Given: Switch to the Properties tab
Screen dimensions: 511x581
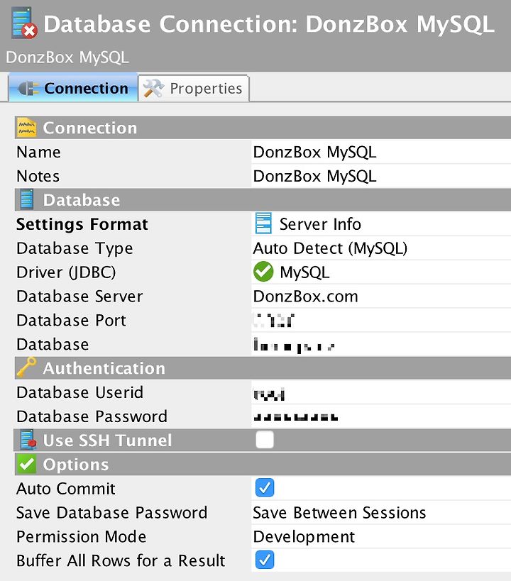Looking at the screenshot, I should 193,89.
